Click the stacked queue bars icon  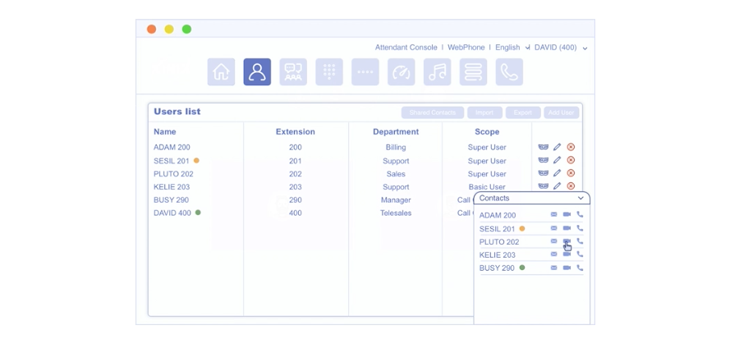(x=473, y=72)
